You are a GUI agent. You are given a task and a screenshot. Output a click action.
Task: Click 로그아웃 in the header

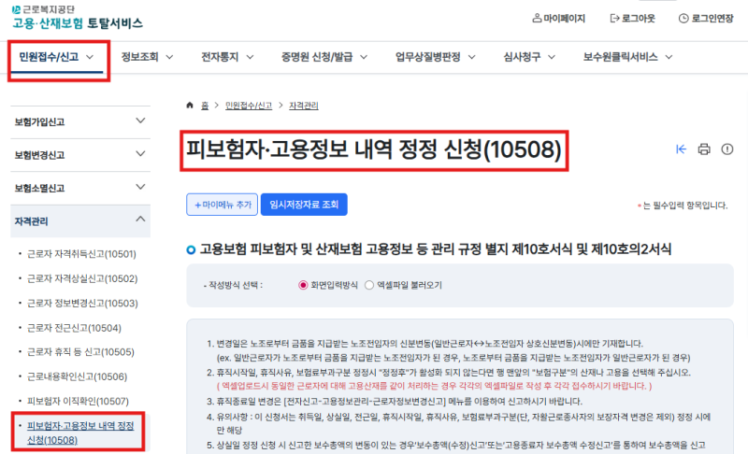[633, 19]
